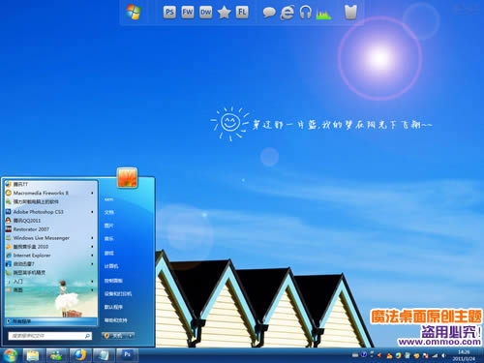484x363 pixels.
Task: Select Restorator 2007 in the Start menu
Action: (31, 229)
